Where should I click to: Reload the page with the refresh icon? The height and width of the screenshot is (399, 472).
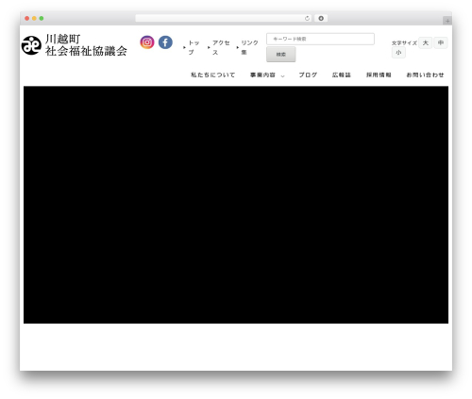point(307,18)
